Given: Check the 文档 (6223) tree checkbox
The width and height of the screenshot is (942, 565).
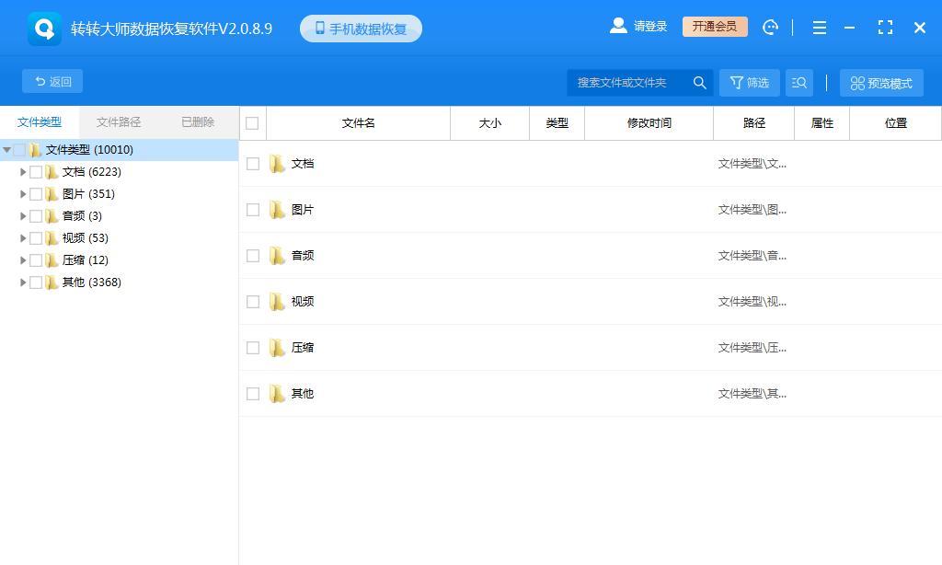Looking at the screenshot, I should [36, 172].
